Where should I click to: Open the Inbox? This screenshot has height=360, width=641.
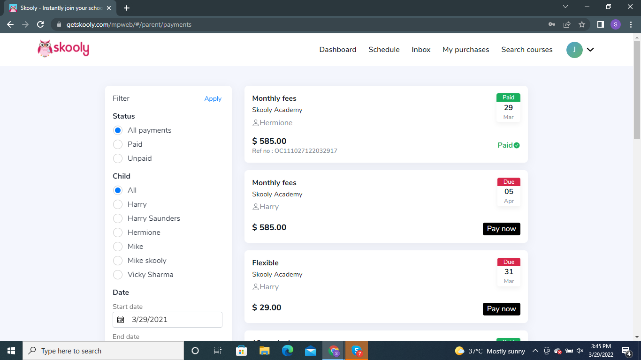(x=421, y=50)
